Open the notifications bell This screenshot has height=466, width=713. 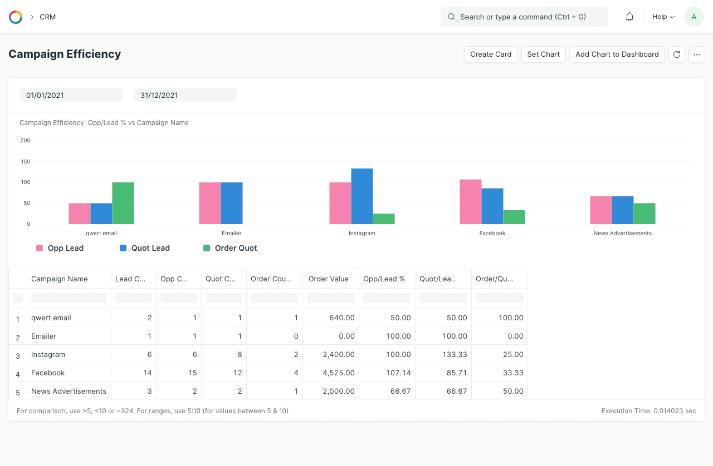coord(629,17)
